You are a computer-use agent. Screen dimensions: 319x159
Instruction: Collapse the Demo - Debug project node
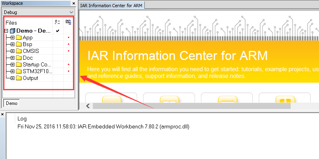pos(6,31)
